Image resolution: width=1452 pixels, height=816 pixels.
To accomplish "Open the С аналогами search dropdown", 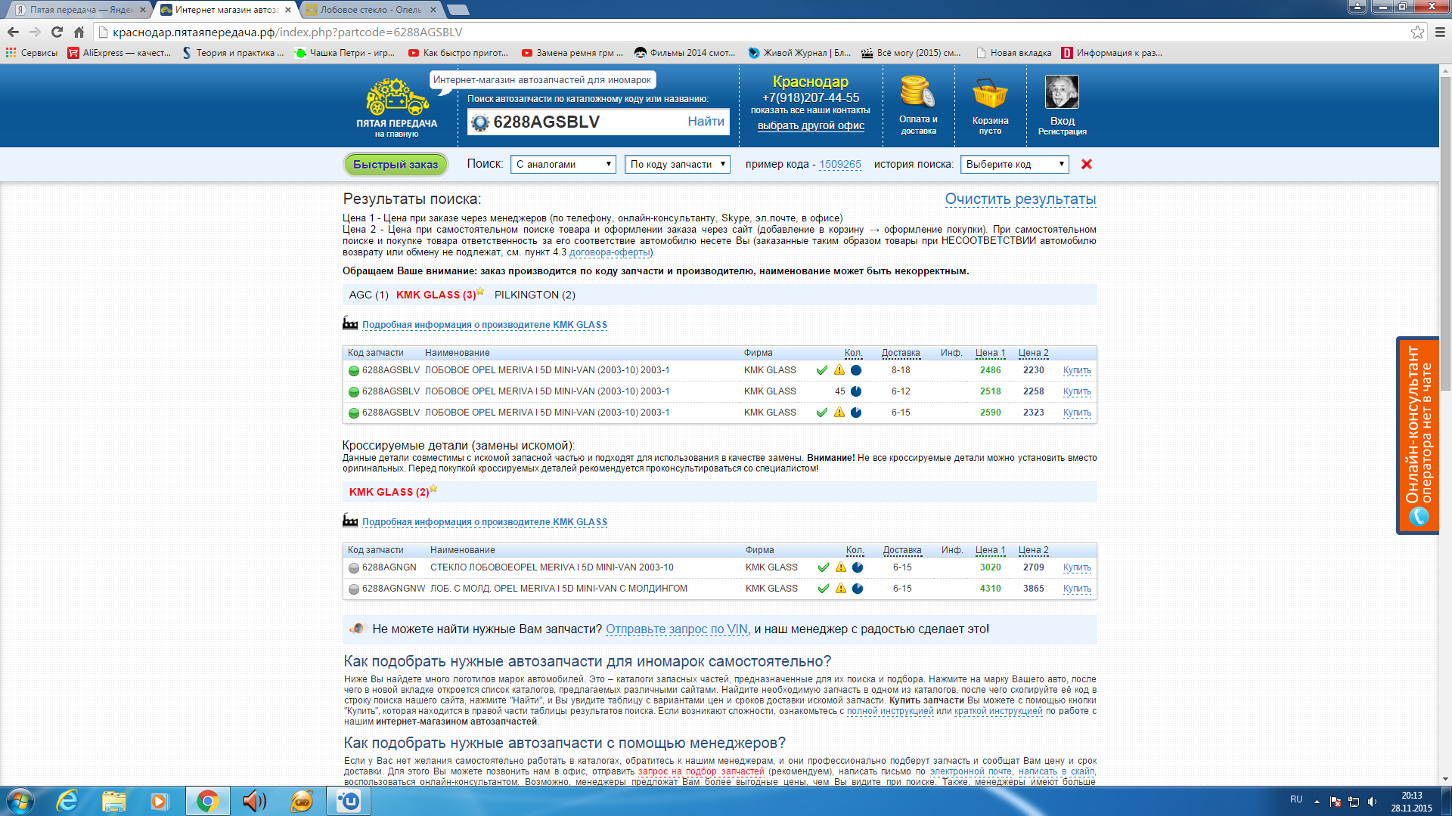I will 564,164.
